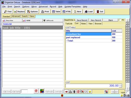Viewport: 131px width, 98px height.
Task: Select the 'part replaced' cost row
Action: tap(94, 37)
